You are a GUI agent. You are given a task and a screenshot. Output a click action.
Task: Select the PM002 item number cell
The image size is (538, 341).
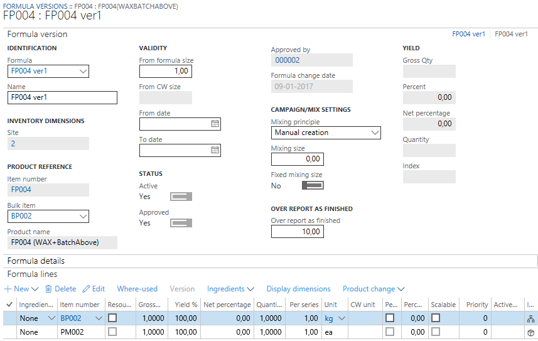click(81, 332)
